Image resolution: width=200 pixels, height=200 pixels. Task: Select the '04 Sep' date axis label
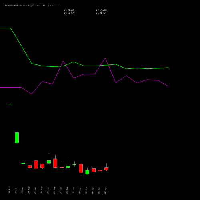99,190
